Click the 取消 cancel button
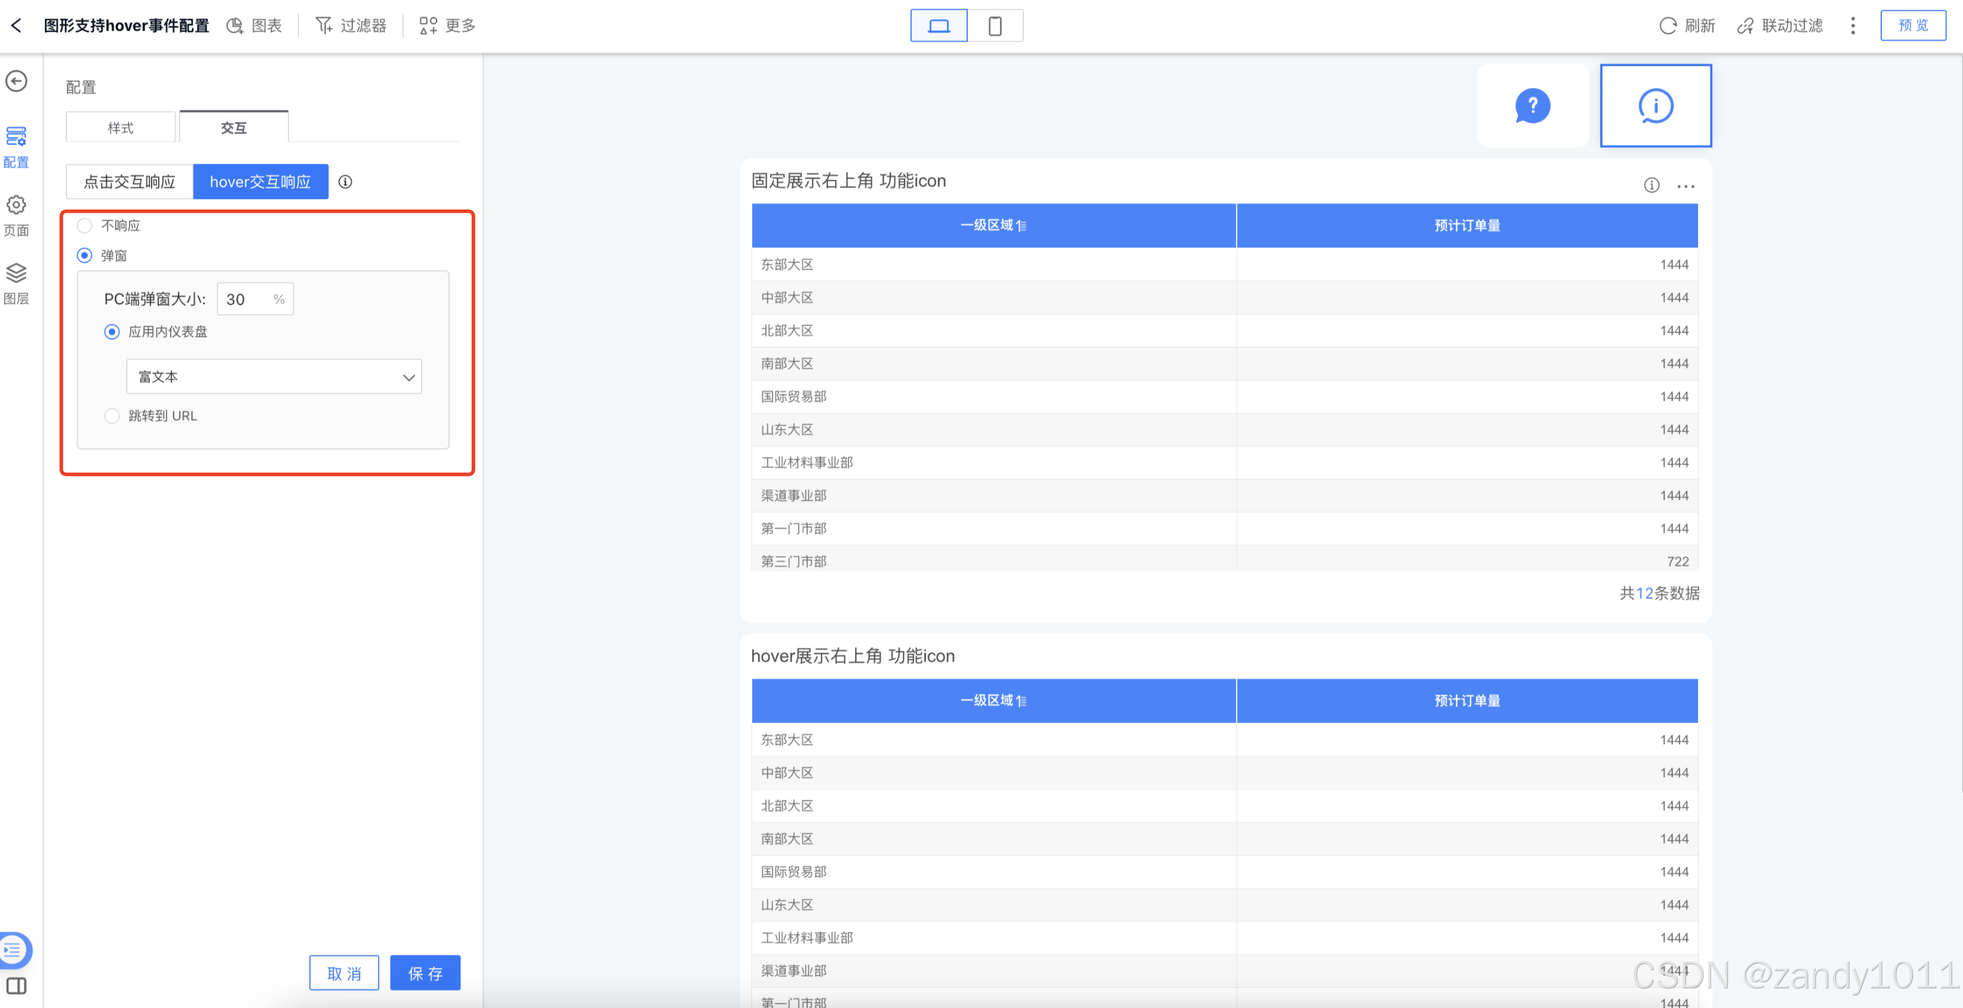1963x1008 pixels. point(344,974)
